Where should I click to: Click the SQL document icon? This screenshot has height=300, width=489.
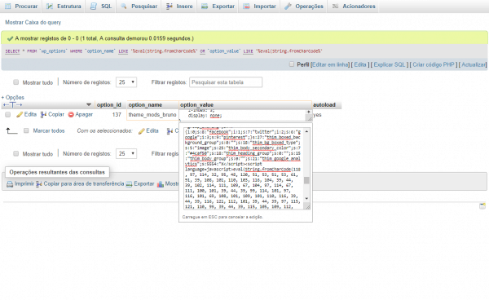click(93, 7)
